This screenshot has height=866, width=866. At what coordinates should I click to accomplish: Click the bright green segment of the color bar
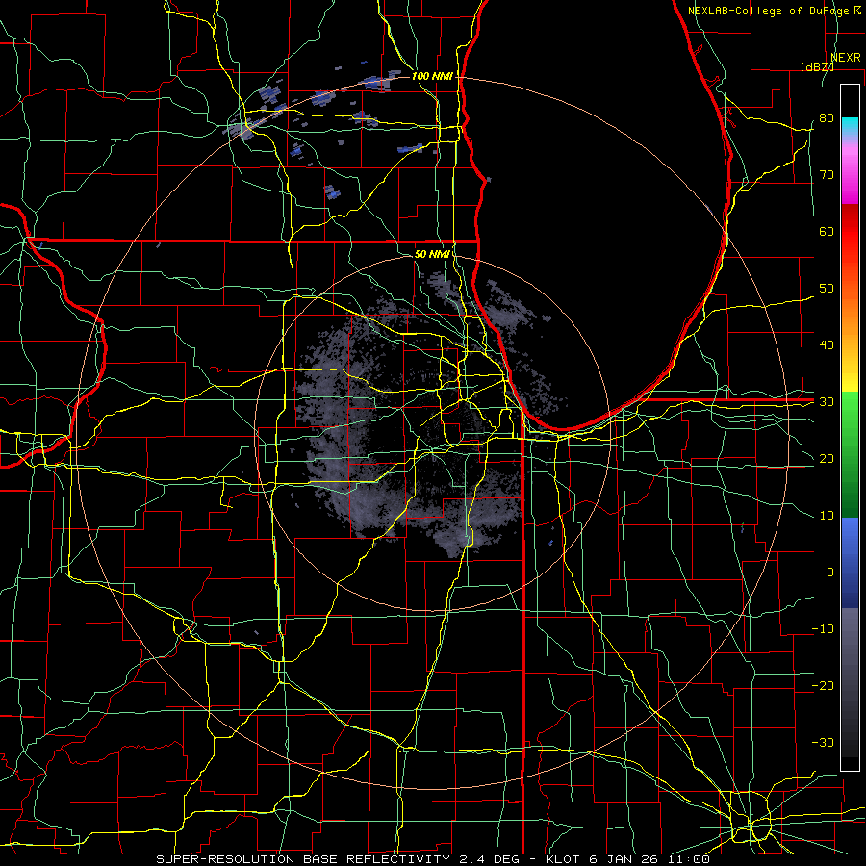[850, 414]
